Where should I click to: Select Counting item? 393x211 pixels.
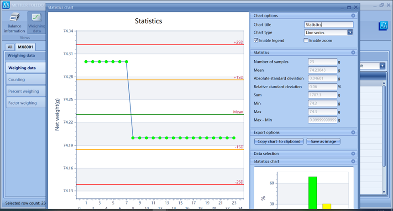coord(25,79)
